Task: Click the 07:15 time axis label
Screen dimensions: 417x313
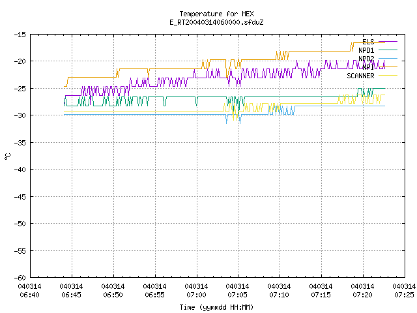Action: (x=321, y=295)
